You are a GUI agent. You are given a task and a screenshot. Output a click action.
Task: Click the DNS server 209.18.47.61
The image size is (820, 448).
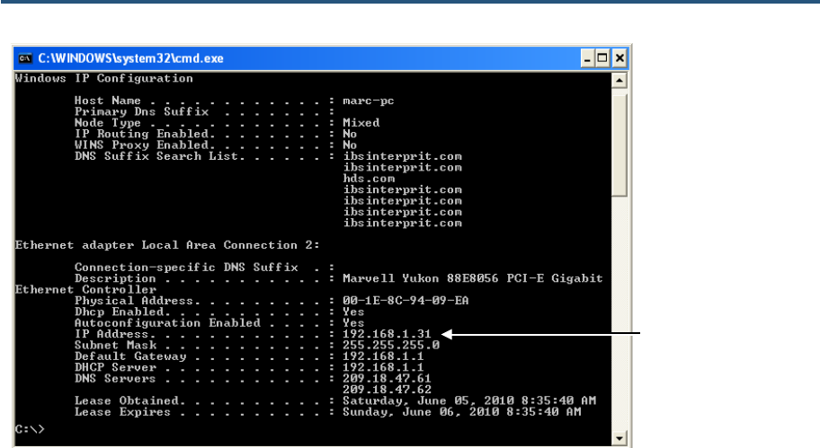coord(387,379)
